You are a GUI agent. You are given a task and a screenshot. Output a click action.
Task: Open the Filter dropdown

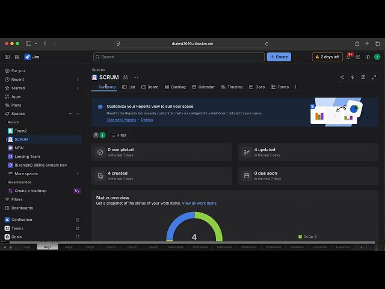tap(119, 135)
